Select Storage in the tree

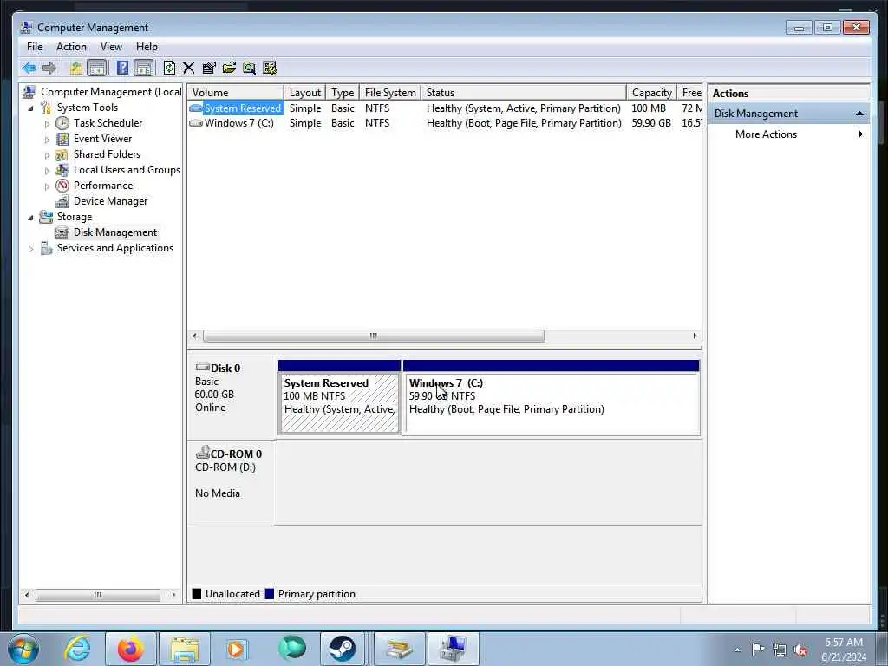pyautogui.click(x=75, y=217)
